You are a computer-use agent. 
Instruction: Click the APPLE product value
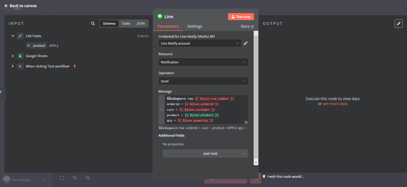click(54, 46)
